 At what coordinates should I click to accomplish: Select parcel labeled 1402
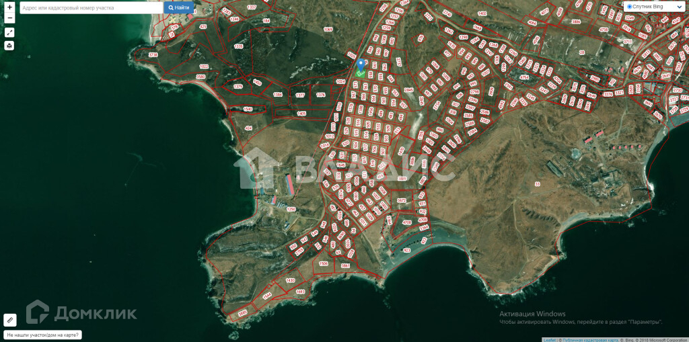click(x=482, y=13)
